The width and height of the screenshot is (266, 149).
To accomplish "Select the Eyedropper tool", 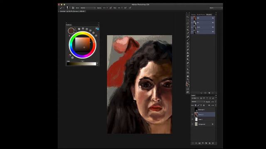I will click(188, 33).
